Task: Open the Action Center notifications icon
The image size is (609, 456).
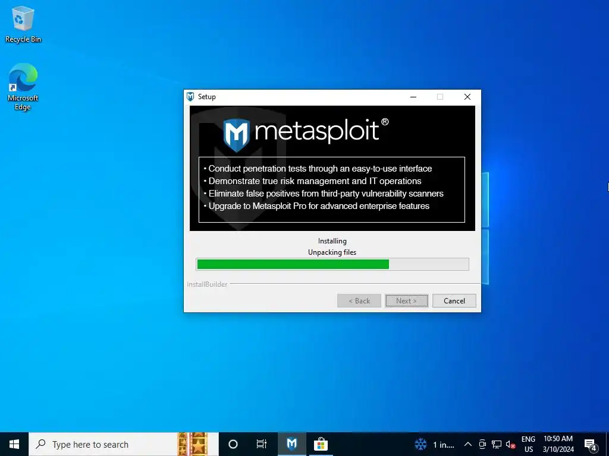Action: click(591, 445)
